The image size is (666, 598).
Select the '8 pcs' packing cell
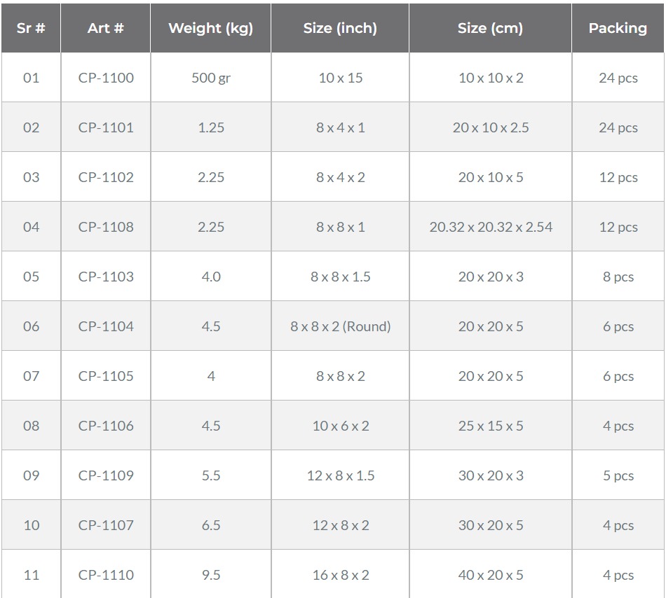point(618,277)
